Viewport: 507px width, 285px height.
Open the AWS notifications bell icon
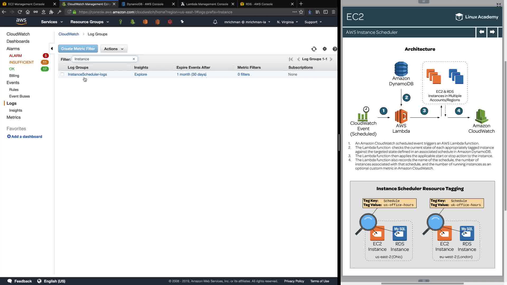click(x=215, y=22)
